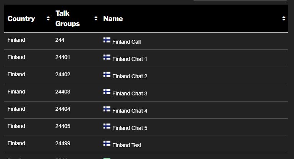
Task: Sort table using Country column sort arrows
Action: (48, 18)
